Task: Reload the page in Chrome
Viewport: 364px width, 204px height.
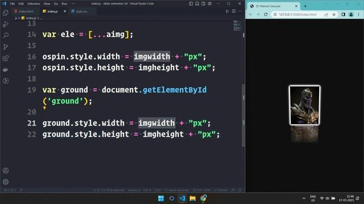Action: click(x=266, y=14)
